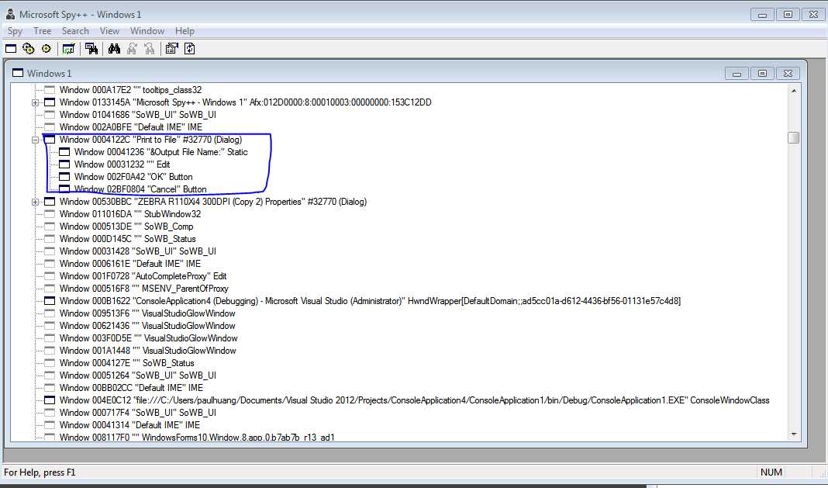
Task: Open the Properties toolbar icon
Action: click(171, 49)
